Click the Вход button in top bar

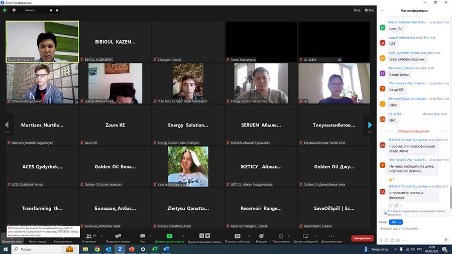coord(357,10)
